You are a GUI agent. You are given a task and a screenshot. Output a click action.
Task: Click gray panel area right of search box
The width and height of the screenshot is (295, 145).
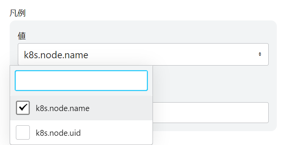[211, 83]
